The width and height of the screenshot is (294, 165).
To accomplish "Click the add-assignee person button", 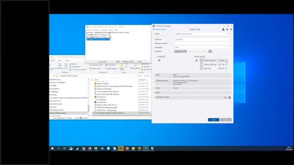I will (210, 51).
